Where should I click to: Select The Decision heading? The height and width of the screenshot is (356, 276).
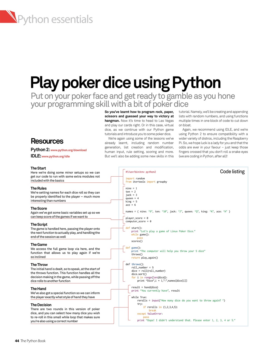(40, 305)
